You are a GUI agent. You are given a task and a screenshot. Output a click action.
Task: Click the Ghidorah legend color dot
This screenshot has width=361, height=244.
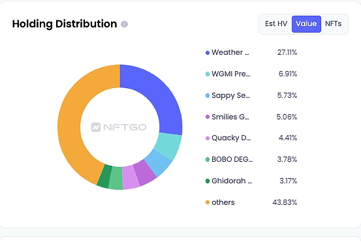click(208, 181)
